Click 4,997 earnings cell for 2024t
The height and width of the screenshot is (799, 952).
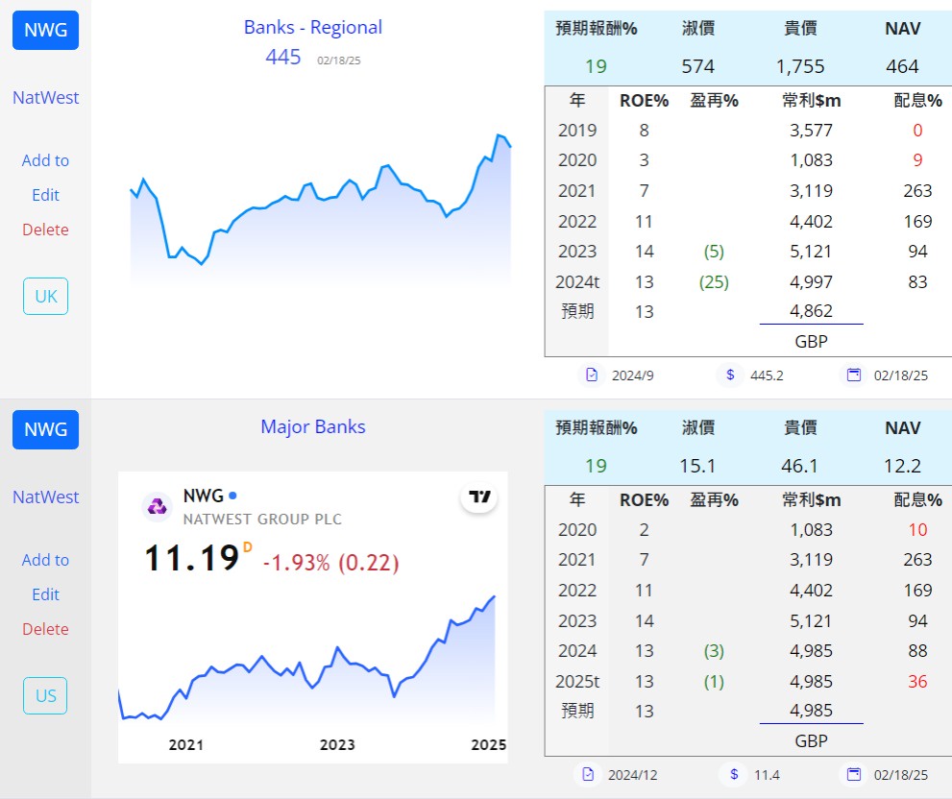click(811, 281)
